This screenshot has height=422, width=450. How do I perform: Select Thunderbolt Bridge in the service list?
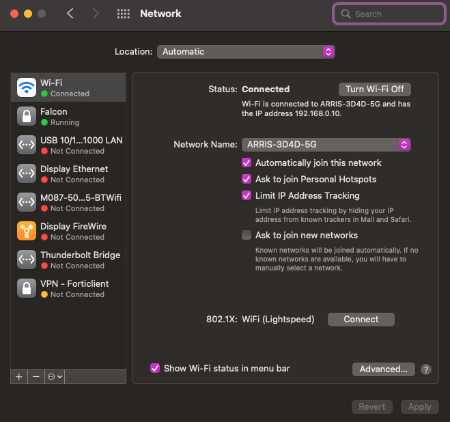pyautogui.click(x=68, y=259)
